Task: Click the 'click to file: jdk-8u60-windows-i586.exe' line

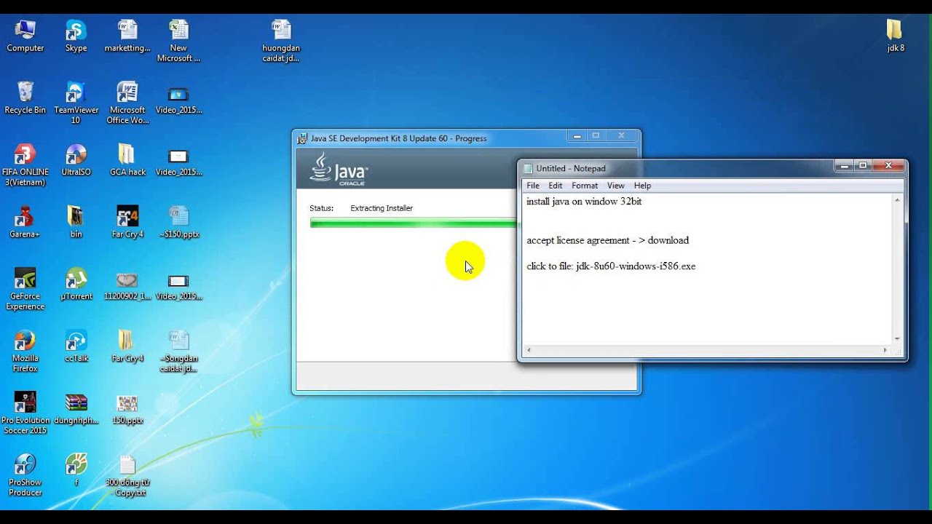Action: click(x=611, y=266)
